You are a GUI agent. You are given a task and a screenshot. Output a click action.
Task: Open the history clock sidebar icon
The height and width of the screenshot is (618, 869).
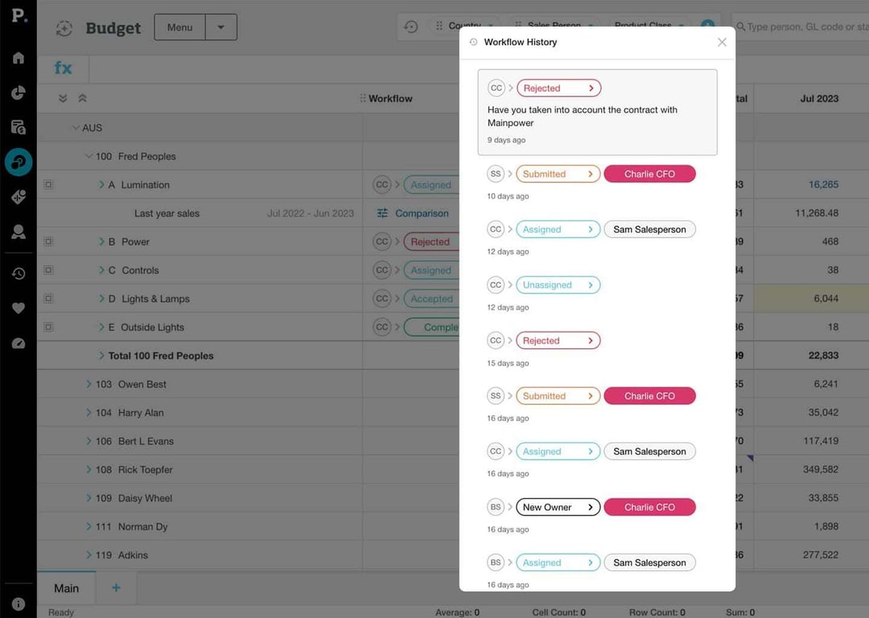[x=19, y=274]
